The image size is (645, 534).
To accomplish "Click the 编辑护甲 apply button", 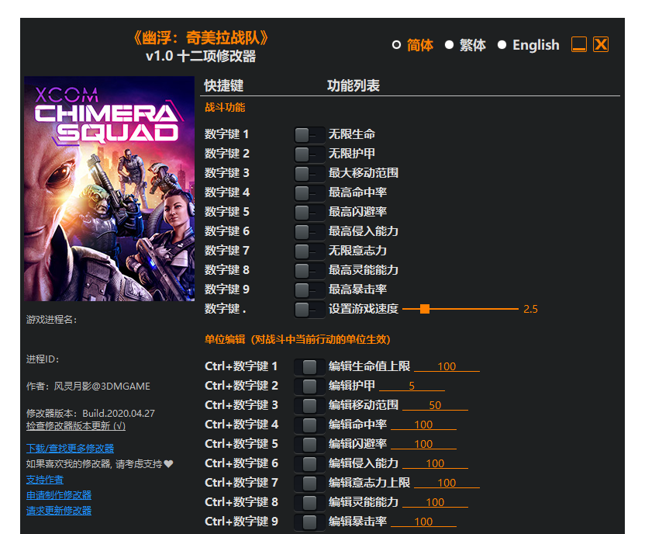I will [x=309, y=386].
